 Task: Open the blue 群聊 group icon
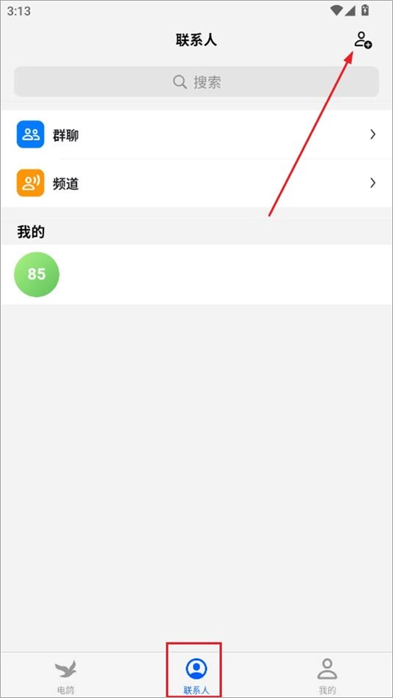click(30, 134)
